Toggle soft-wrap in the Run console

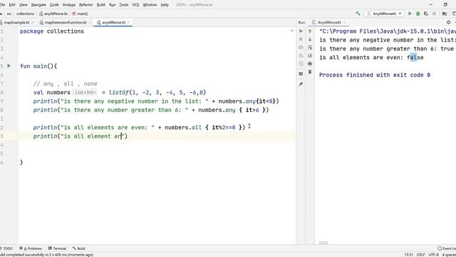(x=310, y=47)
